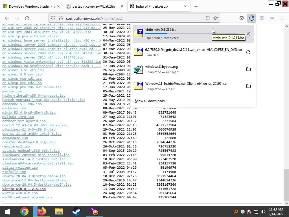Viewport: 289px width, 217px height.
Task: Click the network tray icon
Action: pyautogui.click(x=256, y=212)
